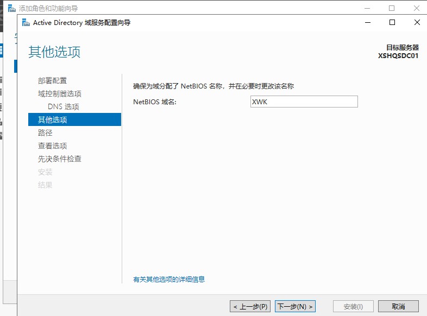Minimize the 添加角色和功能向导 window

click(x=367, y=8)
